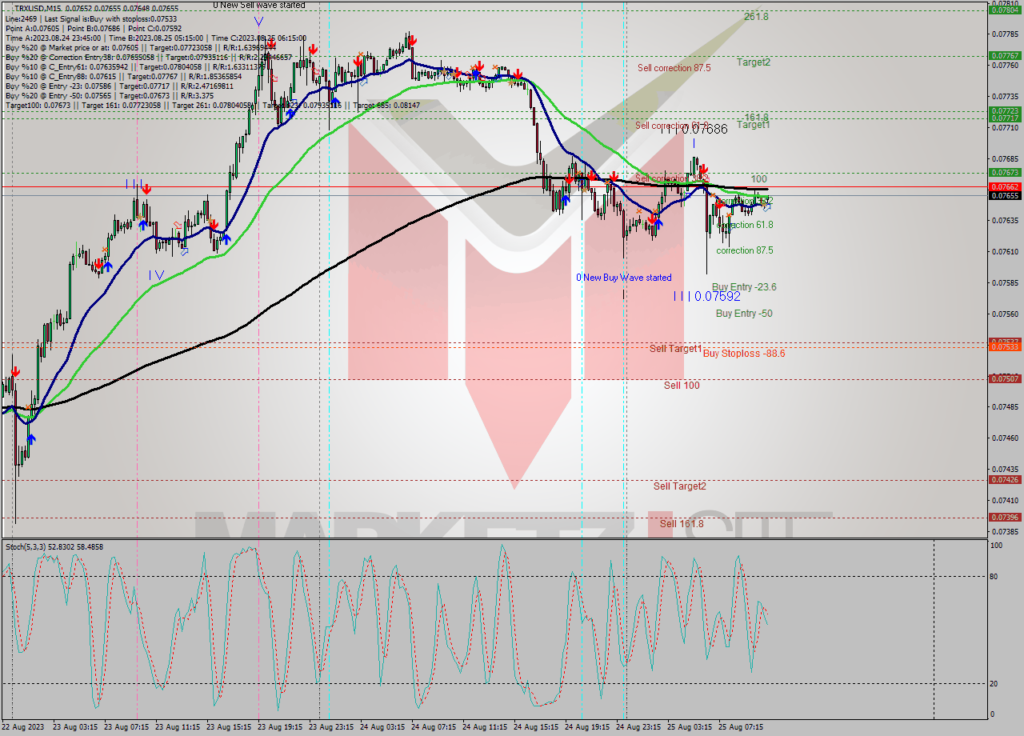Click the red down arrow at the far left edge

coord(15,371)
